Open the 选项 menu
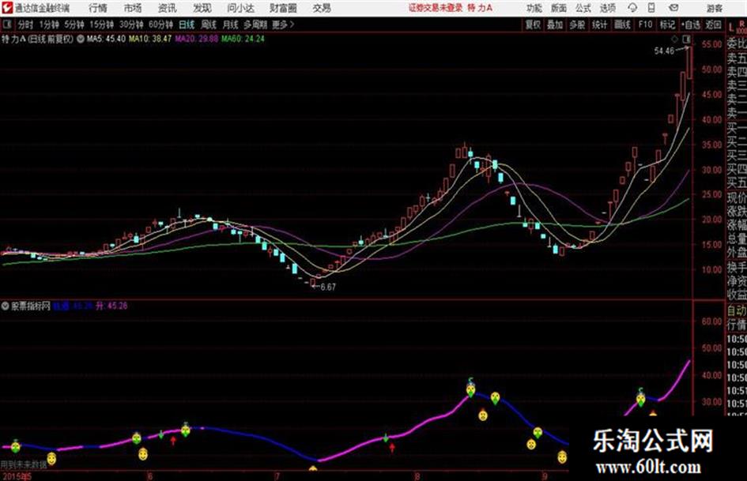Viewport: 747px width, 481px height. pos(609,8)
